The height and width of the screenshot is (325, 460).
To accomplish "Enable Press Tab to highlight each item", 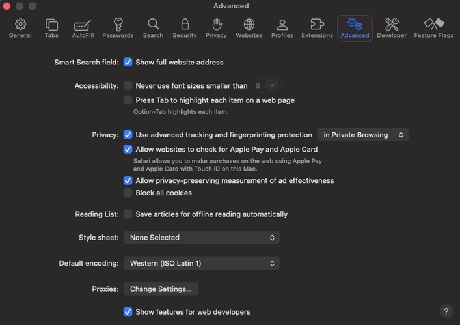I will click(128, 100).
